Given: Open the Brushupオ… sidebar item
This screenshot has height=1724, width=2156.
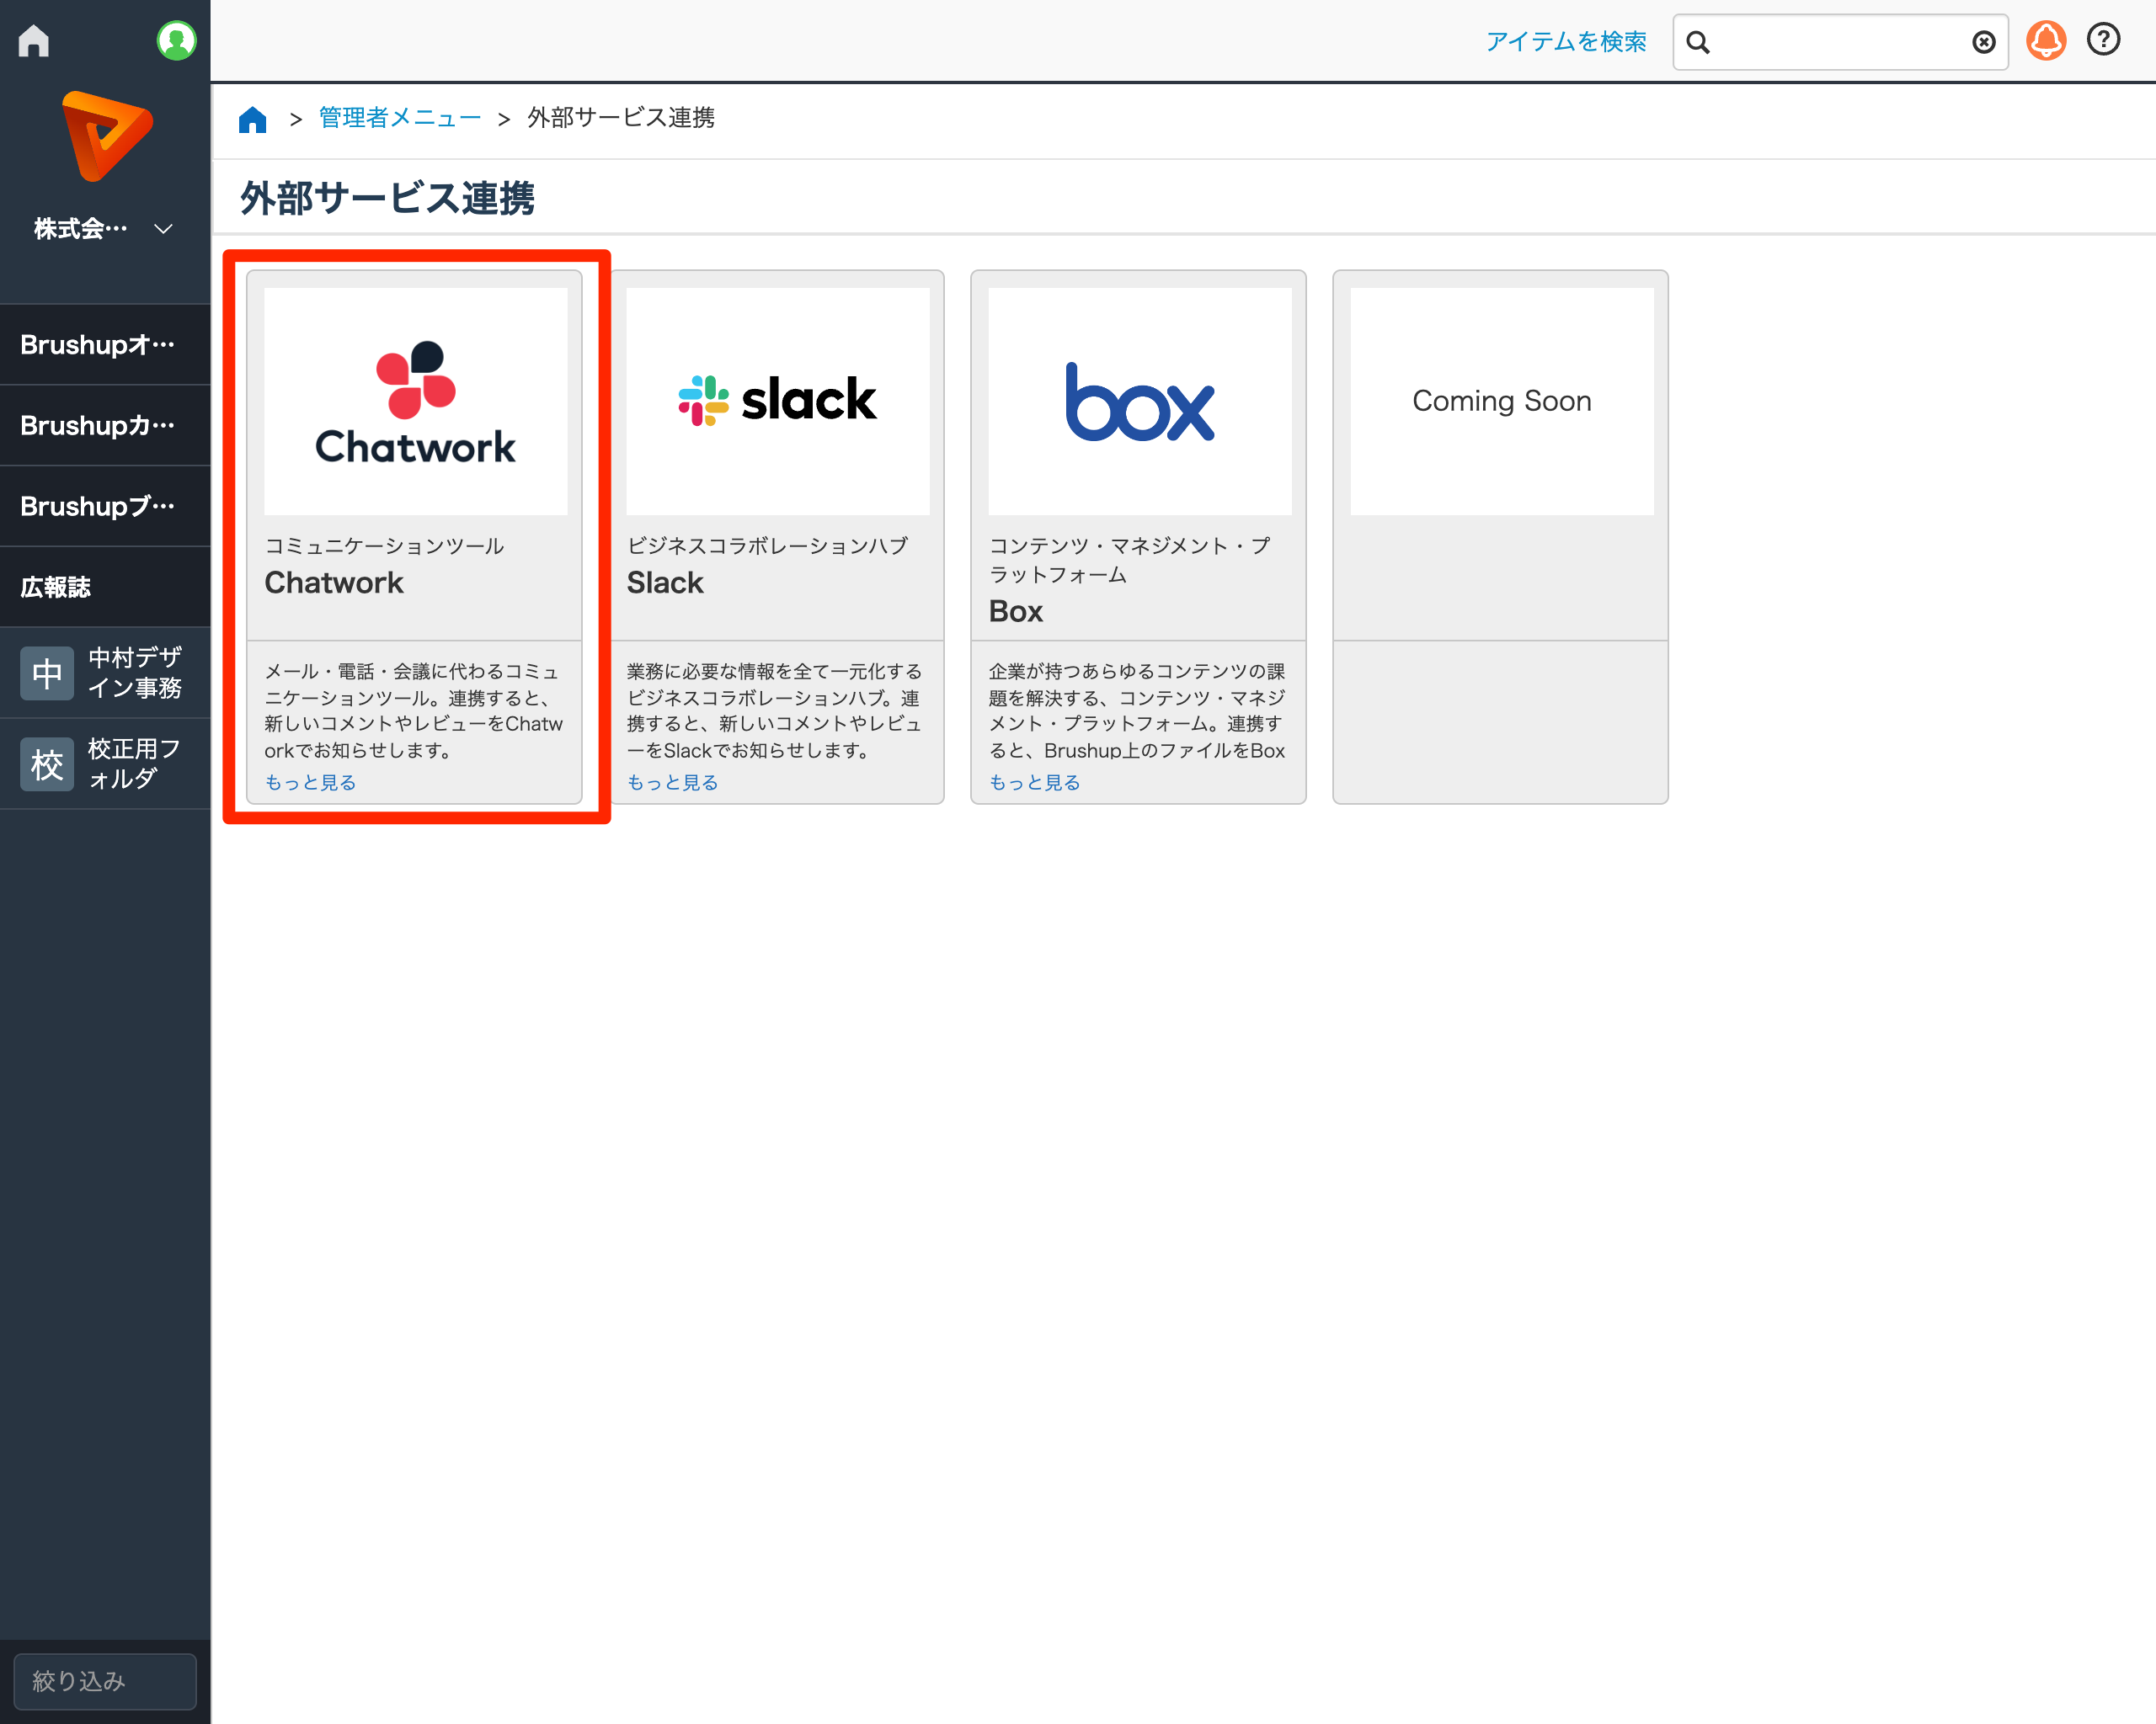Looking at the screenshot, I should pos(105,345).
